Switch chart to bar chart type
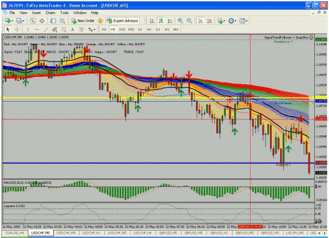Screen dimensions: 329x238 tap(152, 21)
